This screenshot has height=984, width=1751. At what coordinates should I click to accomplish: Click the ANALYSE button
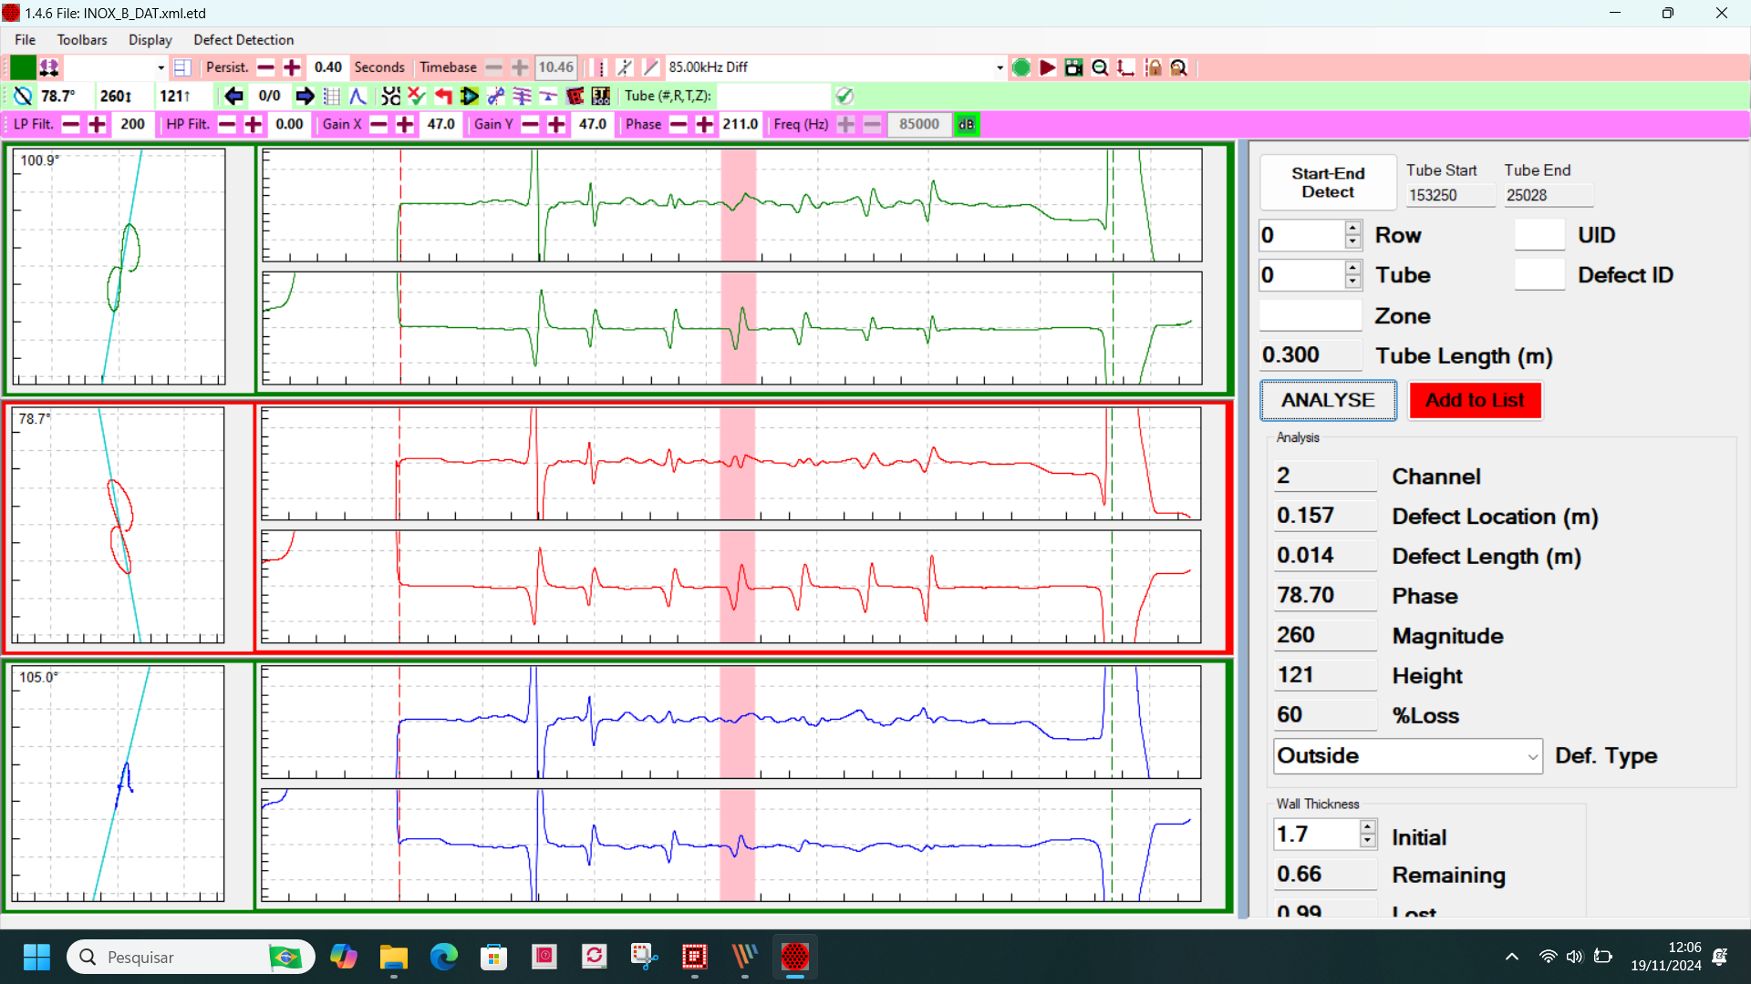(1328, 401)
